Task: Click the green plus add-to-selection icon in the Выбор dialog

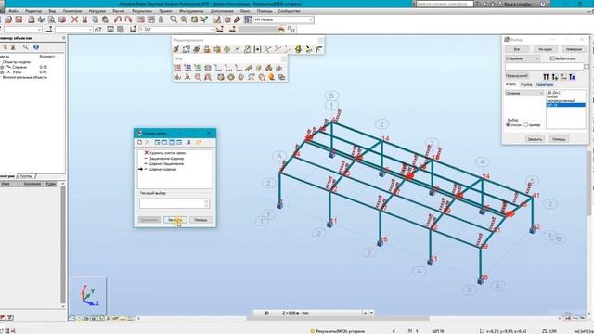Action: pyautogui.click(x=555, y=77)
